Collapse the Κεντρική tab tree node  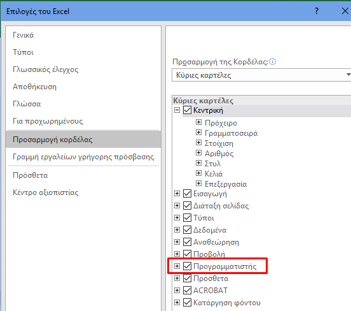(177, 110)
